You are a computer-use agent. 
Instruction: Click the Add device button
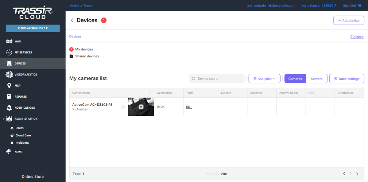349,20
